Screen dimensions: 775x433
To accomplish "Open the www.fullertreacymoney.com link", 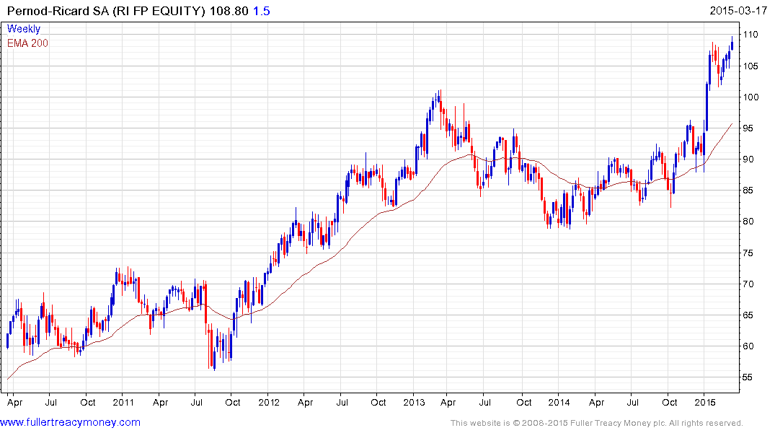I will point(70,422).
